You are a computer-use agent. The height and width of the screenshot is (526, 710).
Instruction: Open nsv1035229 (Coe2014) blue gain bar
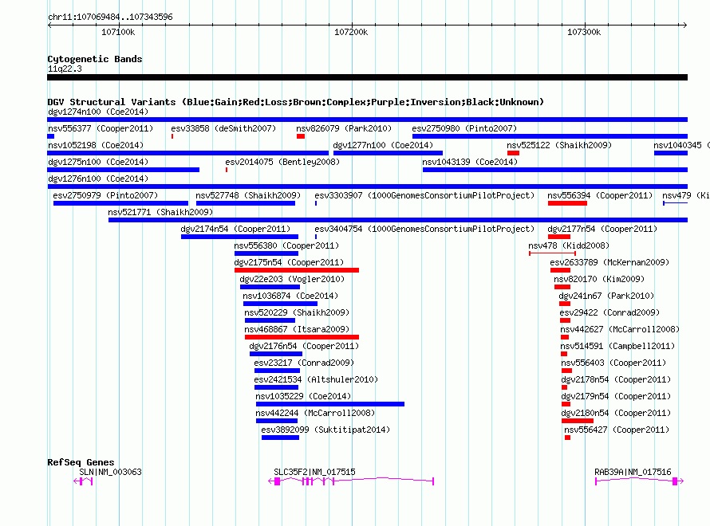click(x=330, y=404)
